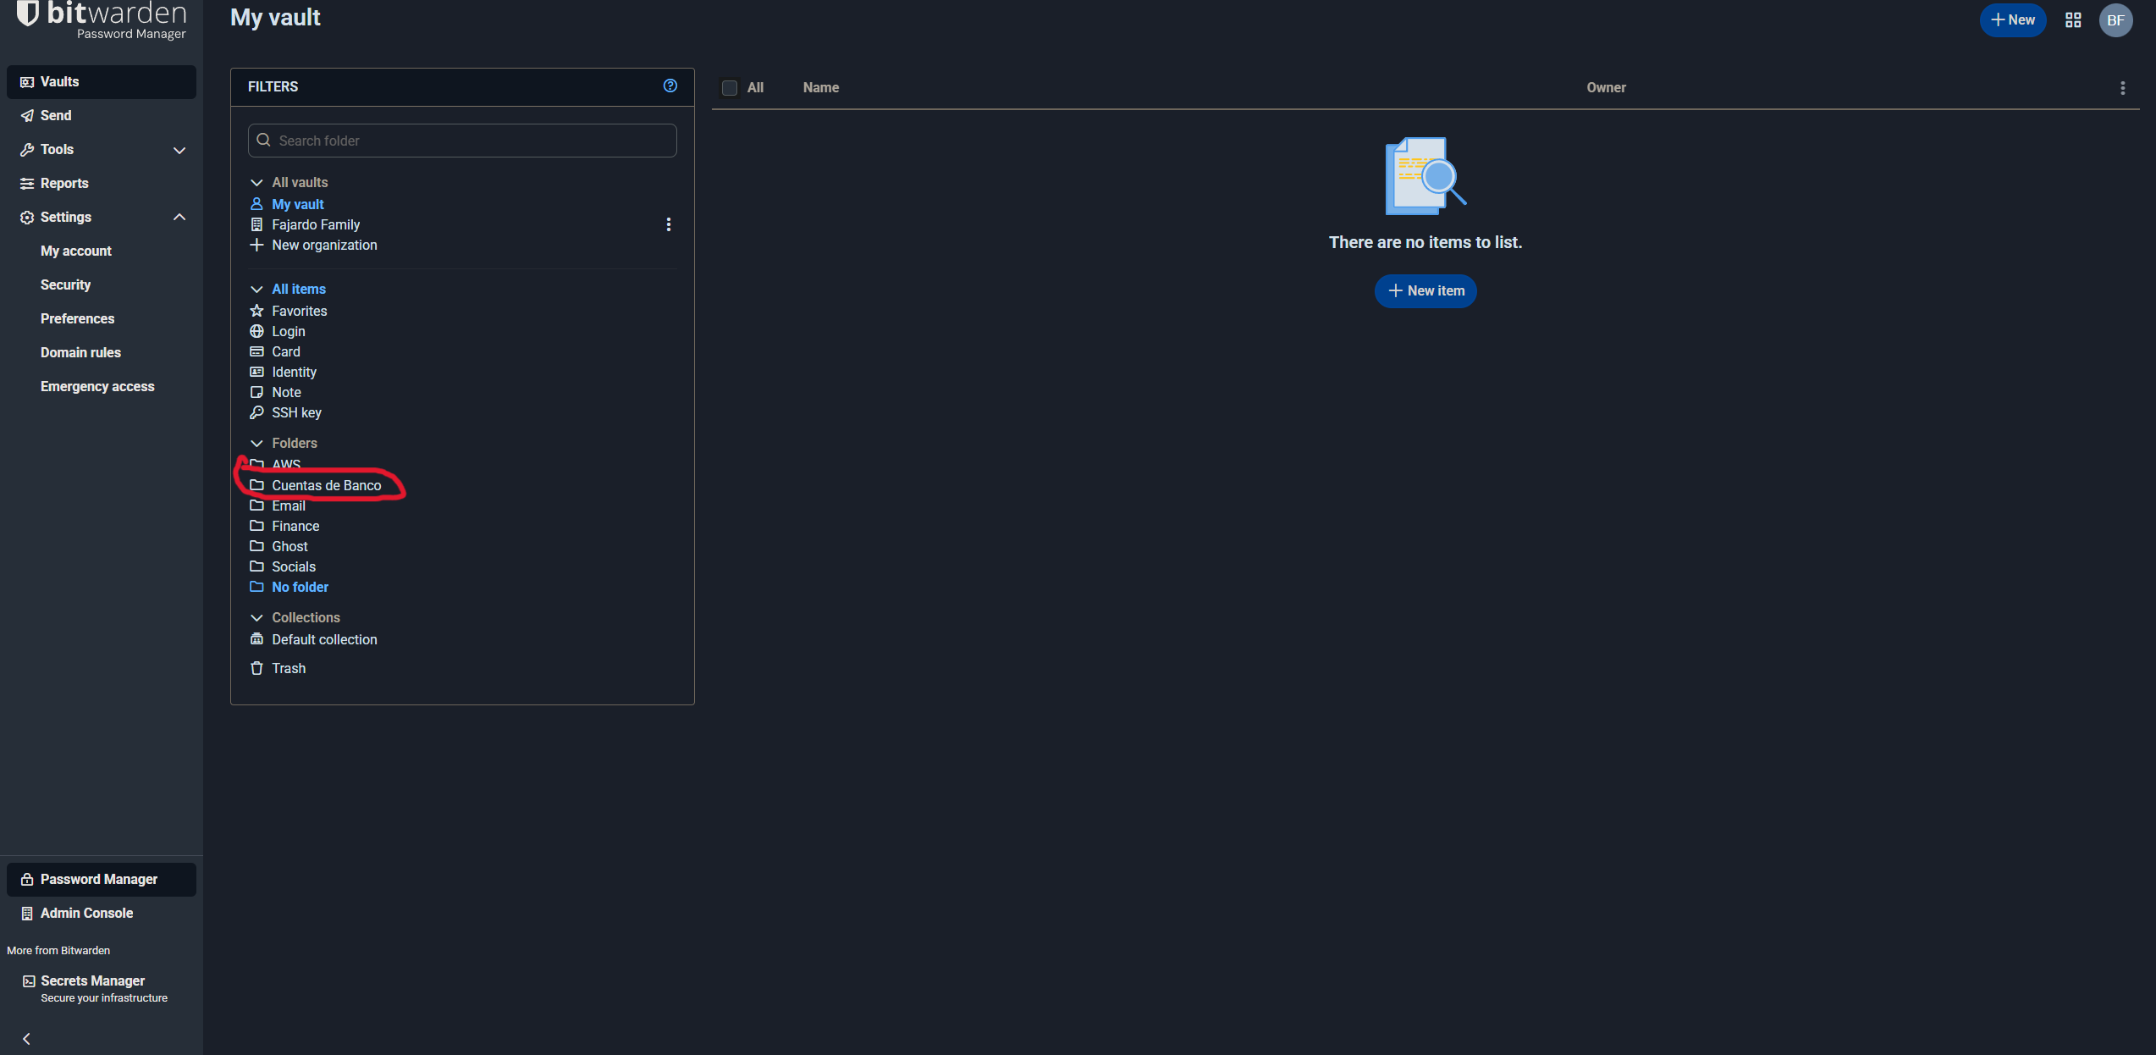
Task: Filter by SSH key type
Action: click(296, 412)
